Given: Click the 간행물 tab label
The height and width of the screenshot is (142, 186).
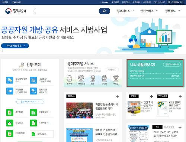Looking at the screenshot, I should pos(134,96).
